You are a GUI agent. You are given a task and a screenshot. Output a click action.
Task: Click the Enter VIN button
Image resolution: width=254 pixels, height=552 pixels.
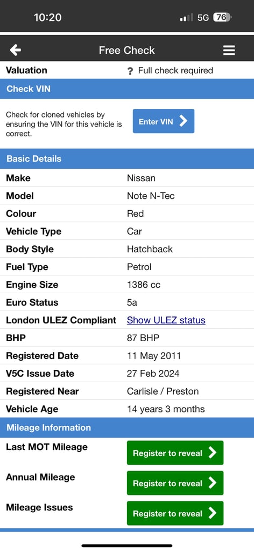(164, 121)
